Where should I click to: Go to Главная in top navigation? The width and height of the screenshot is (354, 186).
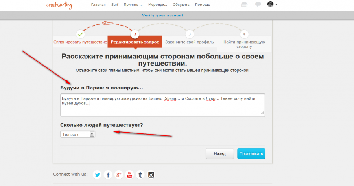click(98, 5)
